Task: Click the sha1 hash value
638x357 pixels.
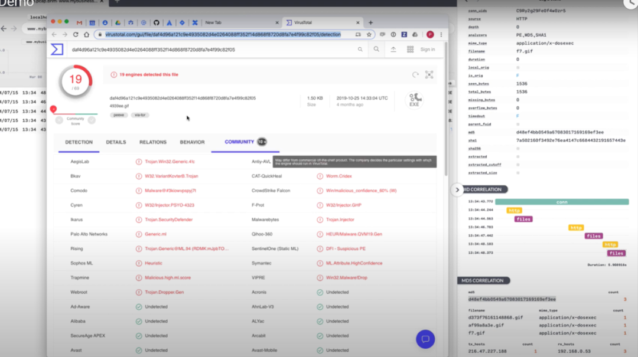Action: point(571,140)
